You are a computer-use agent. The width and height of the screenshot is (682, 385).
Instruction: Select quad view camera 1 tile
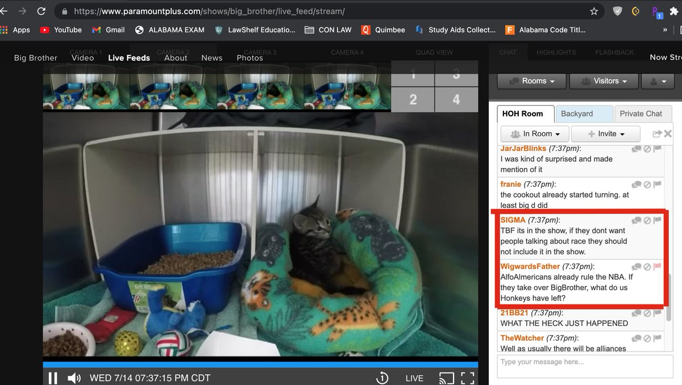(x=413, y=73)
